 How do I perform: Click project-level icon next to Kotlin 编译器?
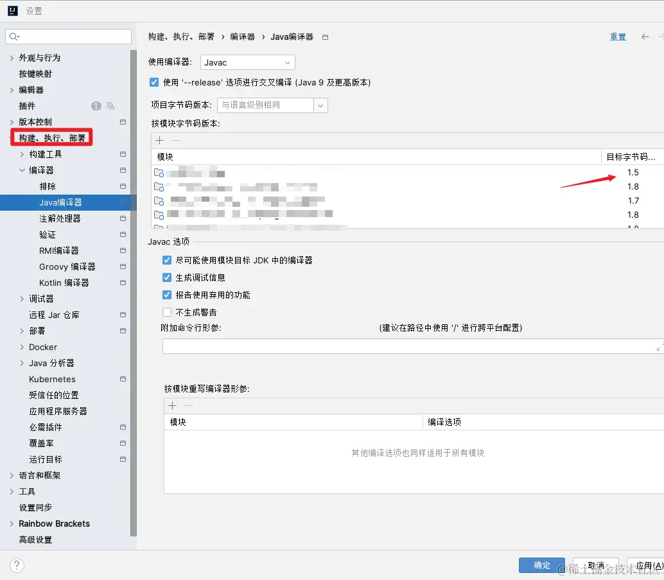point(123,283)
